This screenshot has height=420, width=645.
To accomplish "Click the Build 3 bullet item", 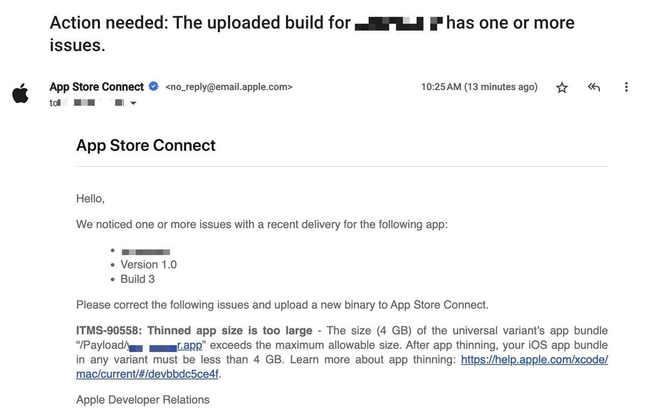I will tap(138, 279).
